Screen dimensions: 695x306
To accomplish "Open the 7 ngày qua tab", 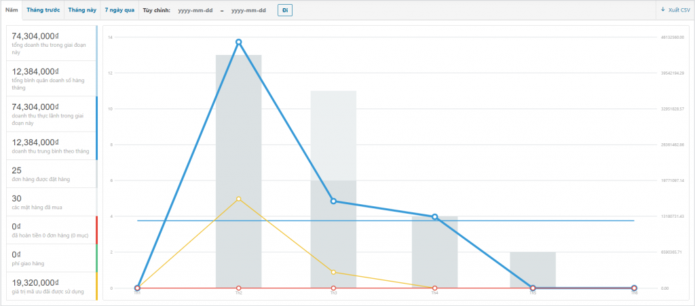I will coord(119,10).
